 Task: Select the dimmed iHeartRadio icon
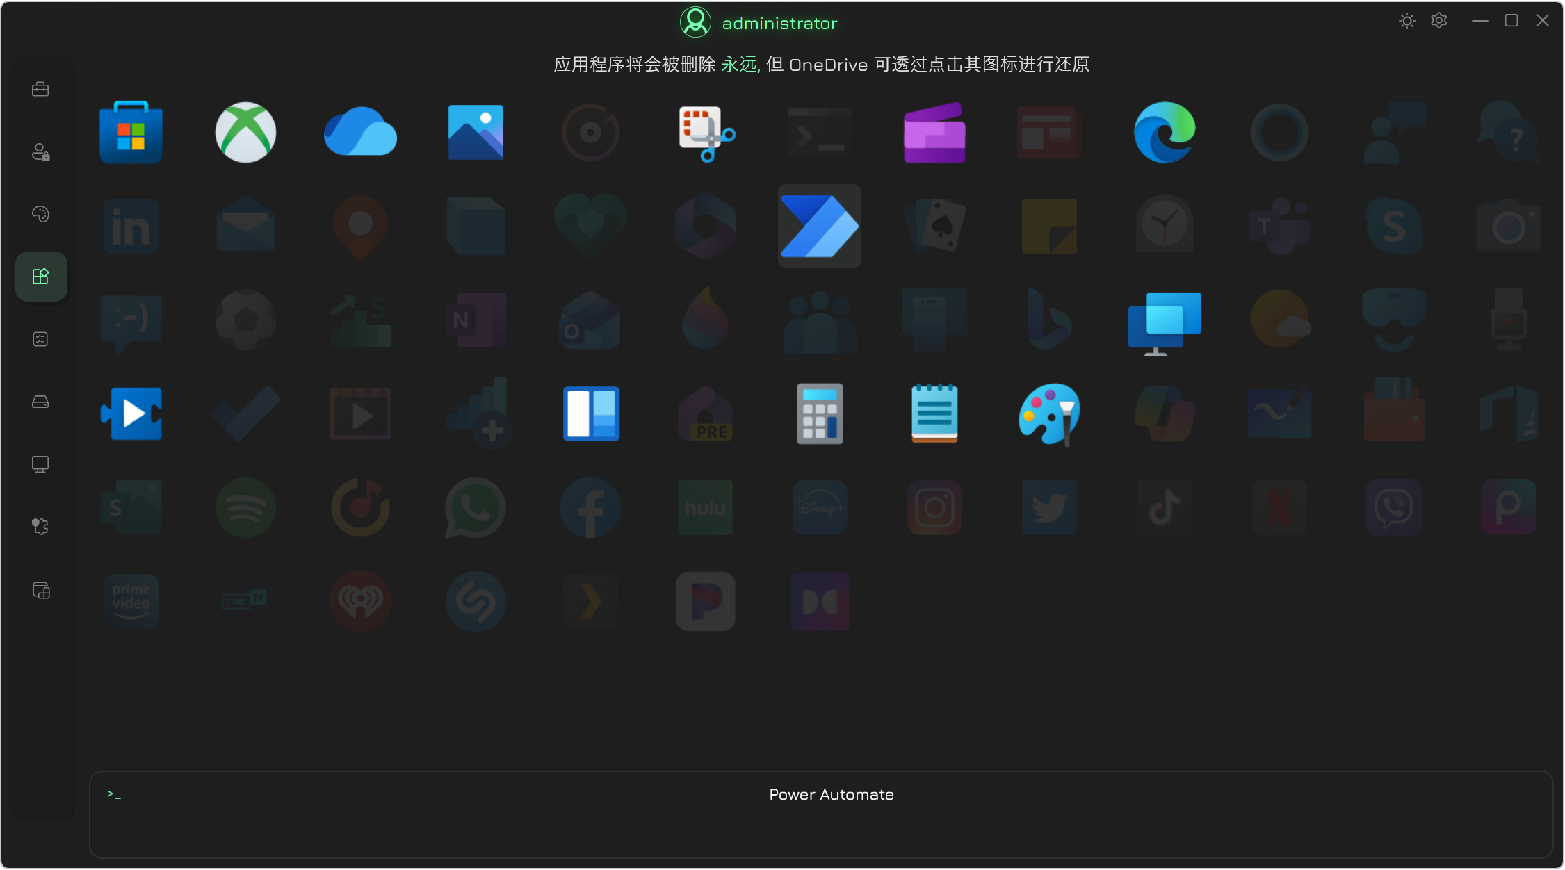tap(360, 601)
